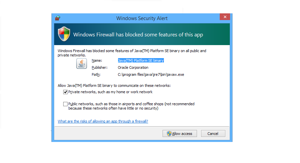Select the Publisher field label
The height and width of the screenshot is (163, 300).
(x=100, y=67)
